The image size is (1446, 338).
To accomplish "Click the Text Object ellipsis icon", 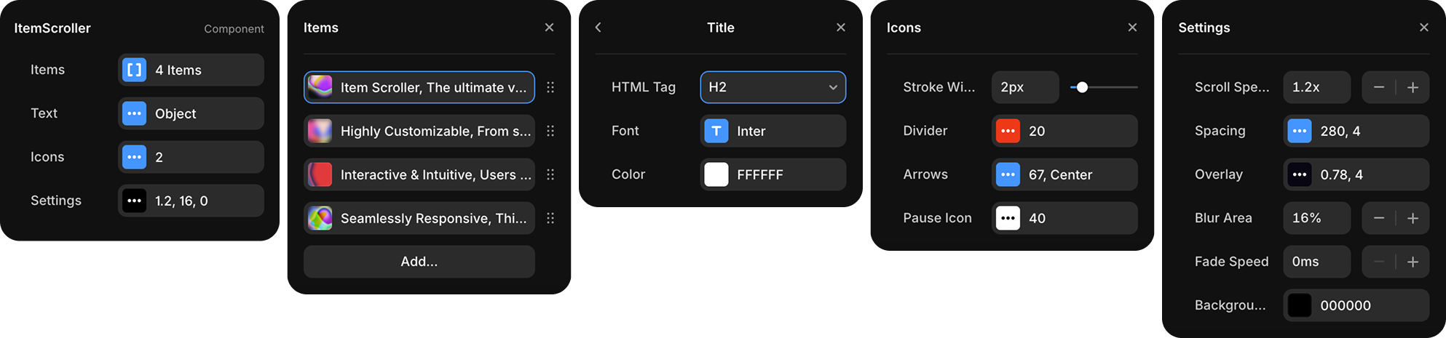I will tap(134, 113).
